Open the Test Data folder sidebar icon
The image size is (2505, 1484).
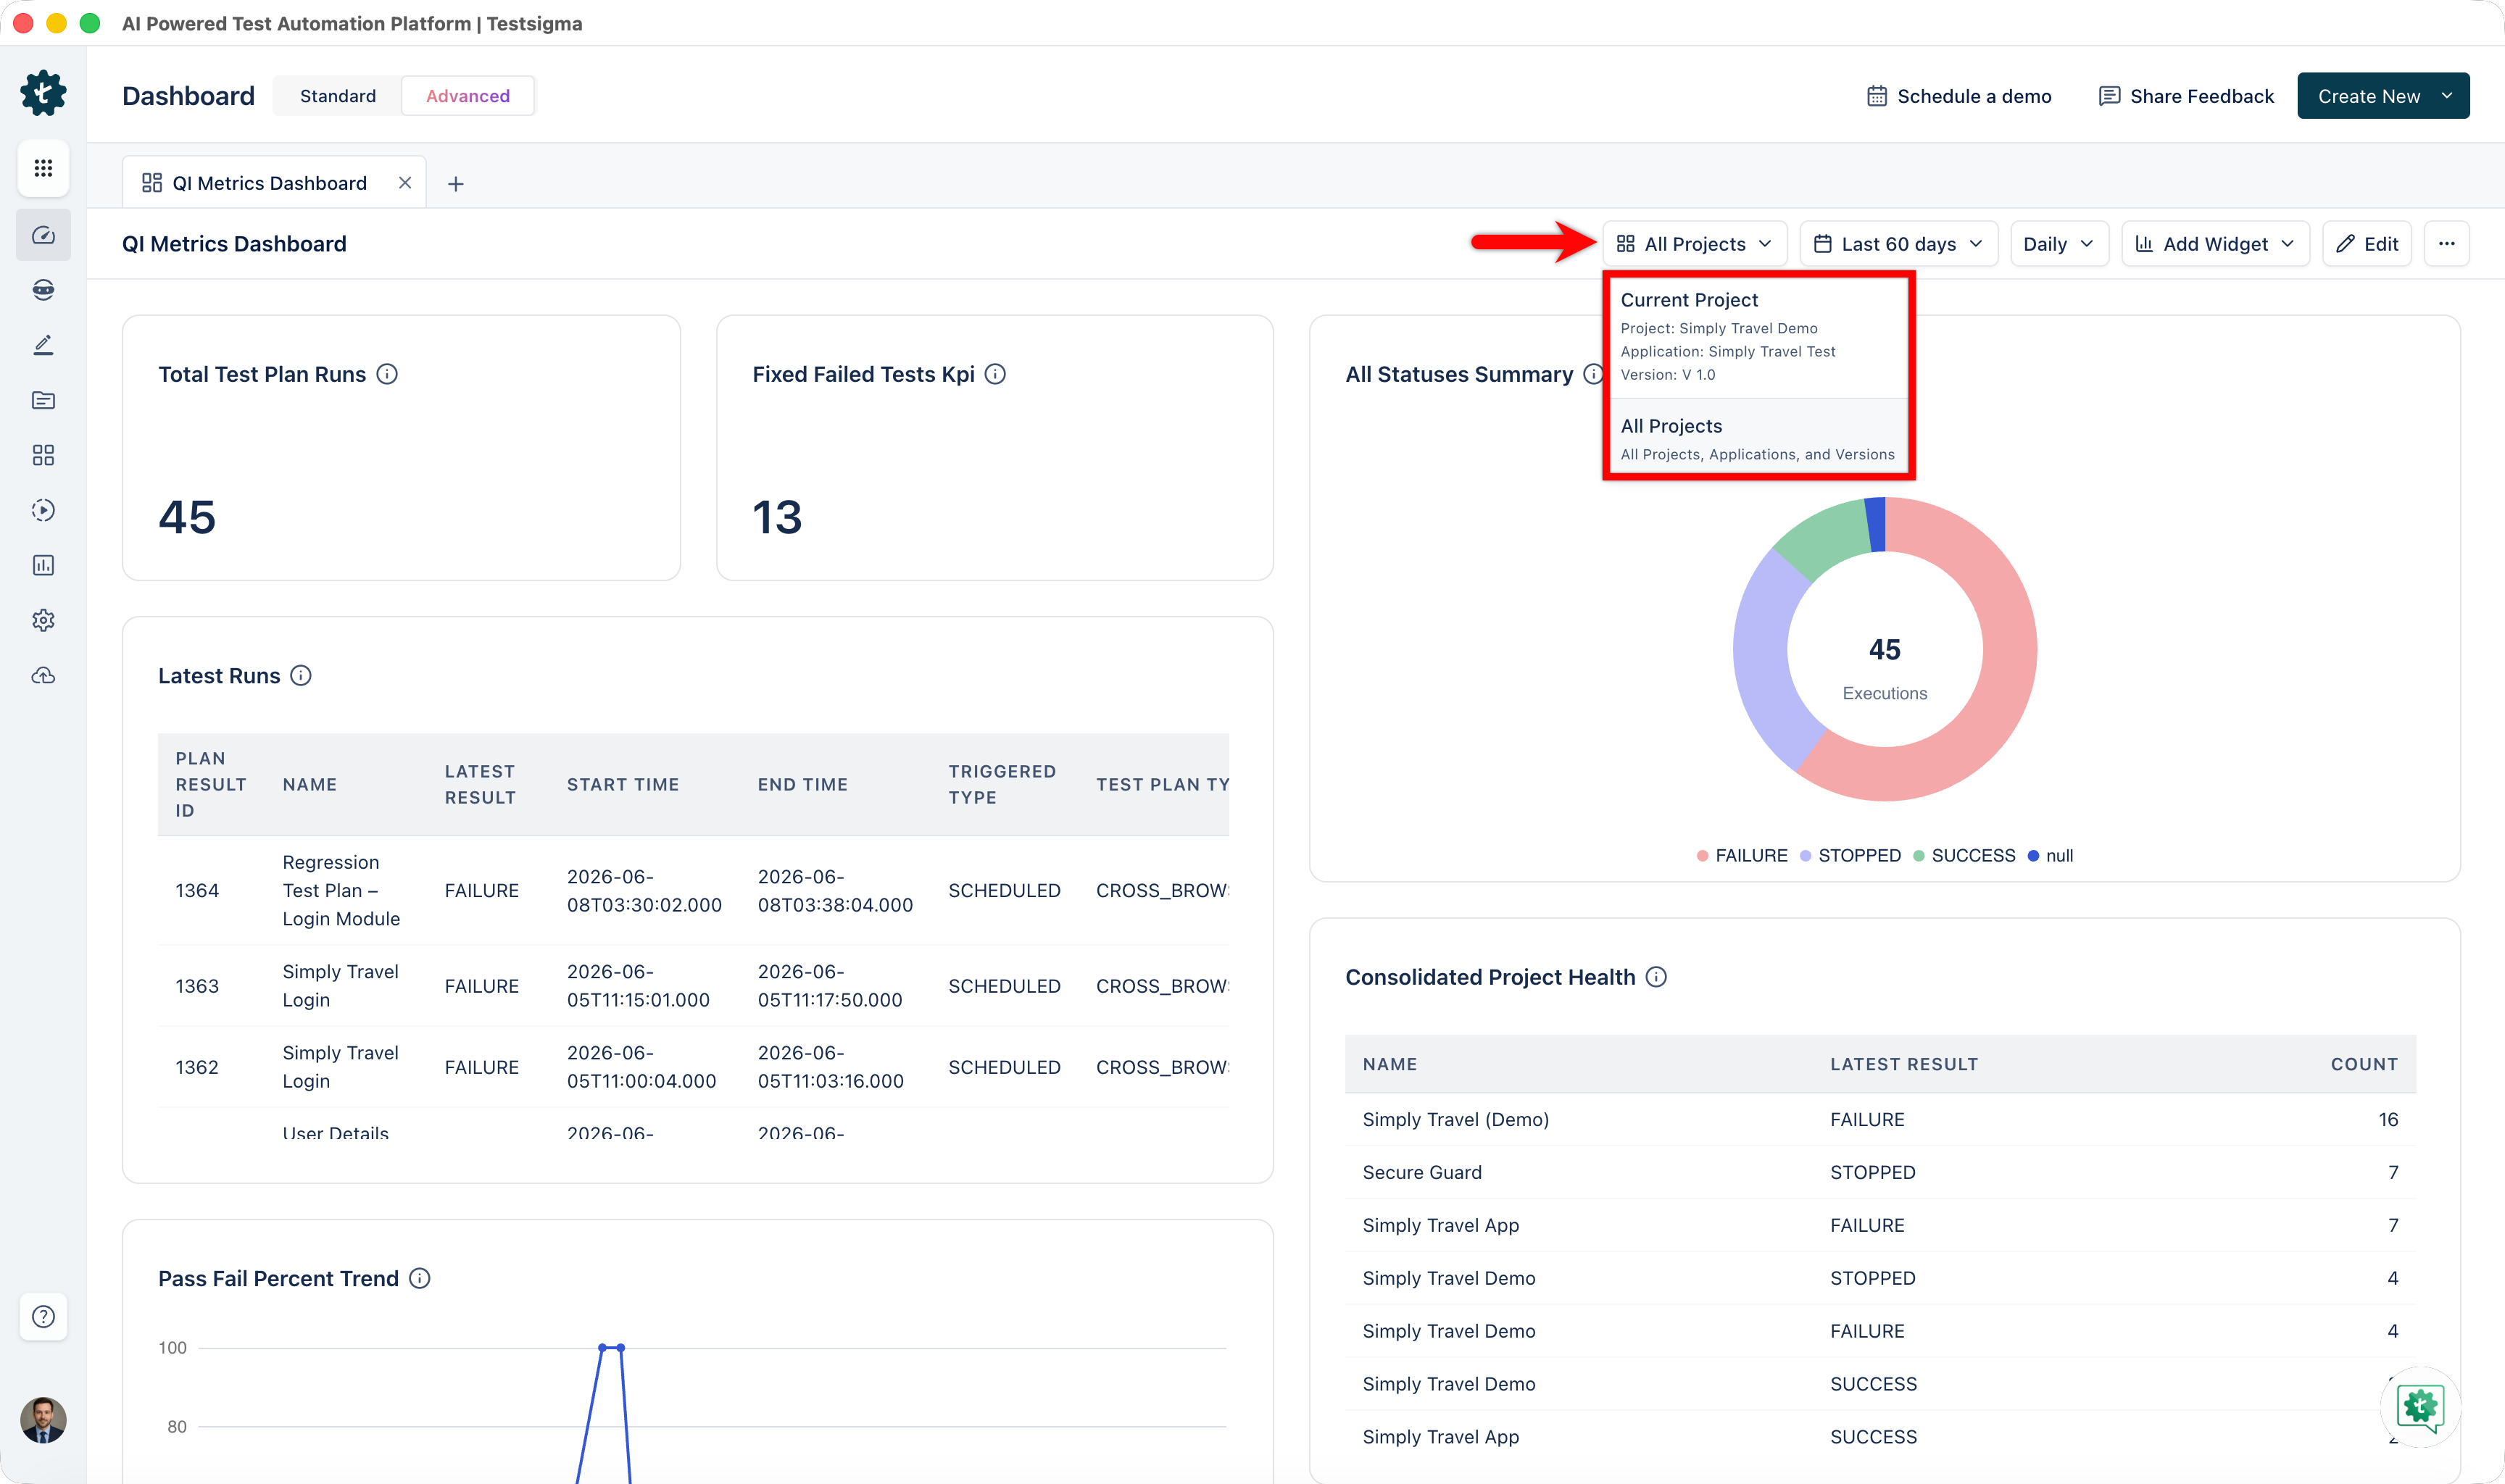click(43, 400)
